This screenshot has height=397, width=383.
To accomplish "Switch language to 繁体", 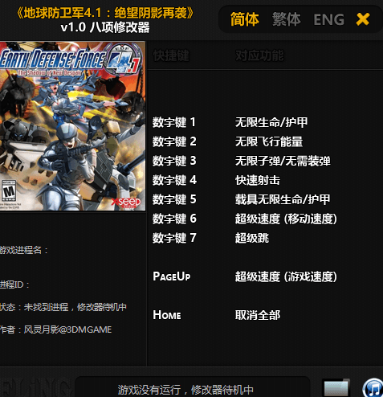I will click(287, 19).
